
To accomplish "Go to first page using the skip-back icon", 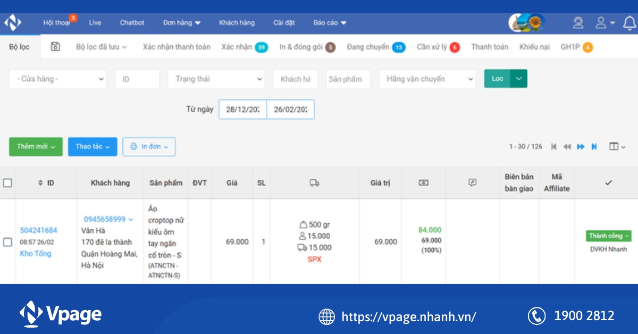I will coord(553,147).
